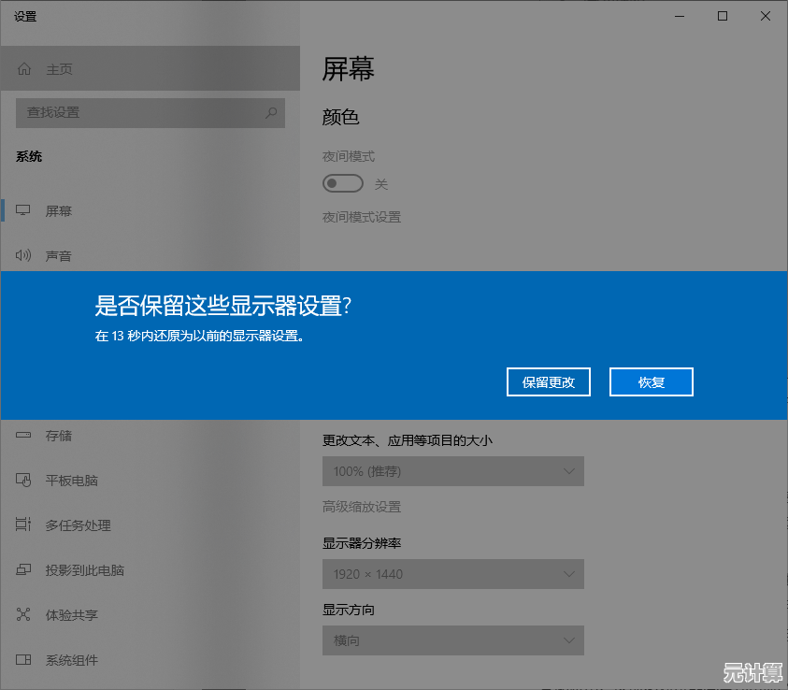Open Storage via its drive icon
The image size is (788, 690).
(24, 436)
